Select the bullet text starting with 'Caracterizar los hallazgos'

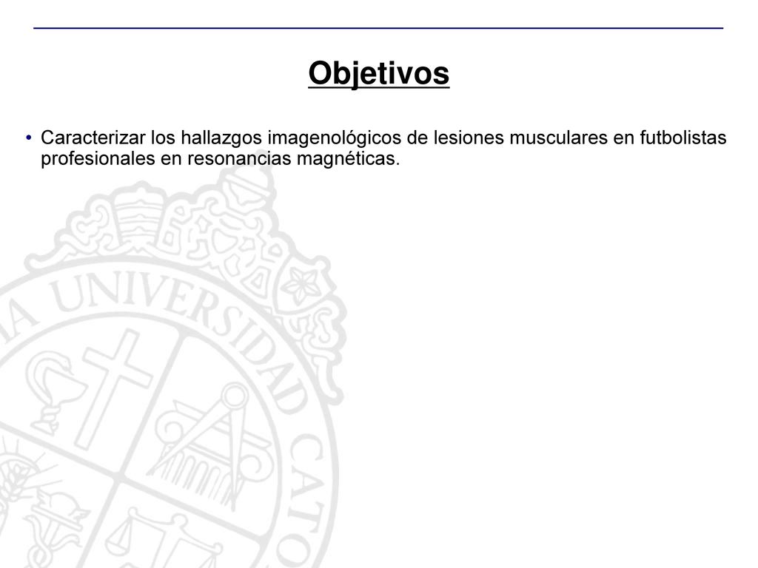[383, 148]
